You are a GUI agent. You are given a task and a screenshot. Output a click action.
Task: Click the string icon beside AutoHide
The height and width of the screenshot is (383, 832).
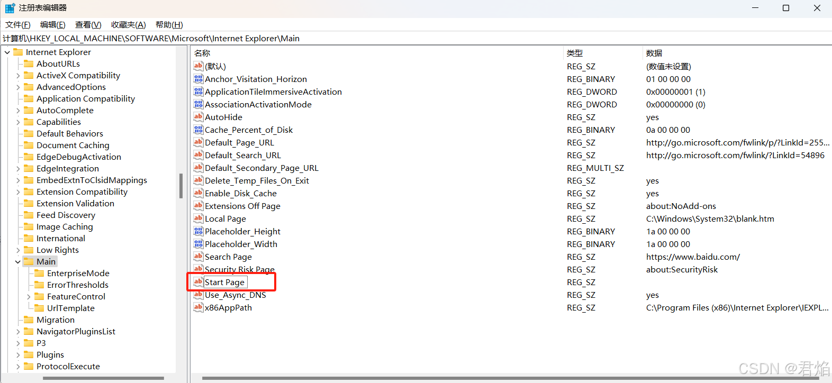click(x=198, y=117)
